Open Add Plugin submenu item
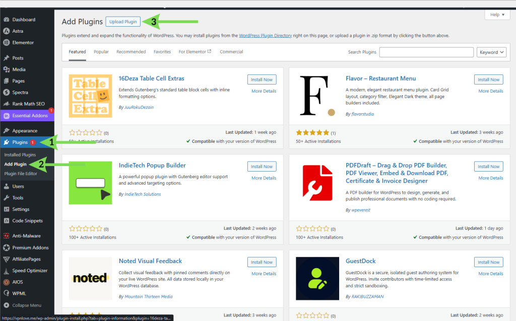 pyautogui.click(x=16, y=165)
